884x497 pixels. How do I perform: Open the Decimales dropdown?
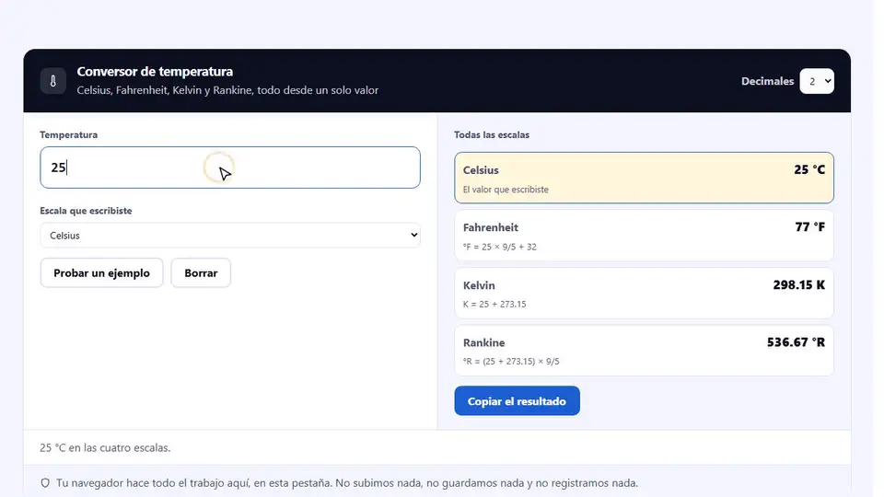817,81
